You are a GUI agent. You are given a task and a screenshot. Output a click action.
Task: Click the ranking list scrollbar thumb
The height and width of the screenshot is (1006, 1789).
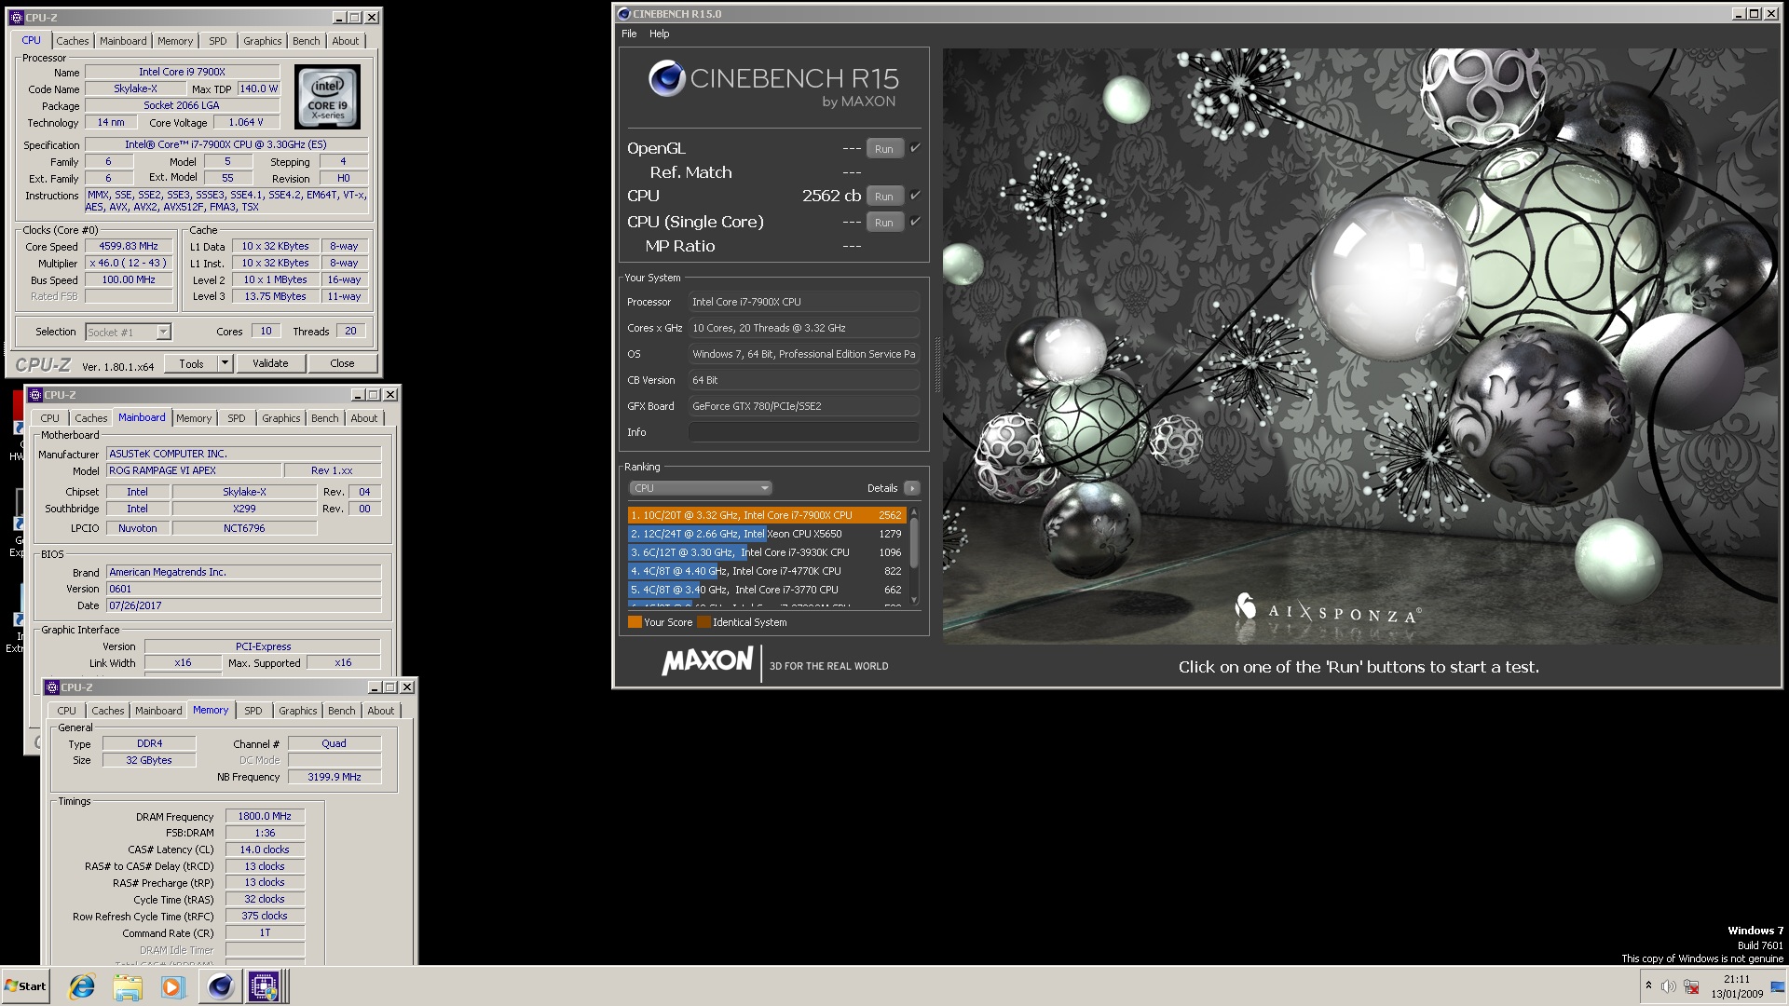coord(914,542)
